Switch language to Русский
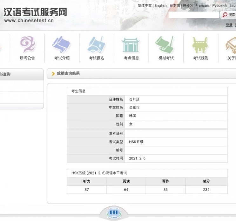 click(219, 6)
